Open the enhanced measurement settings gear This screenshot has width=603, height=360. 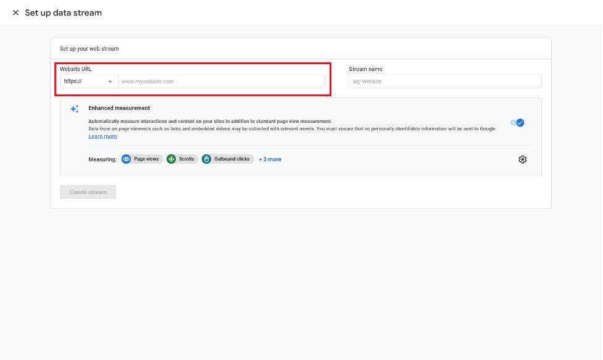tap(522, 159)
